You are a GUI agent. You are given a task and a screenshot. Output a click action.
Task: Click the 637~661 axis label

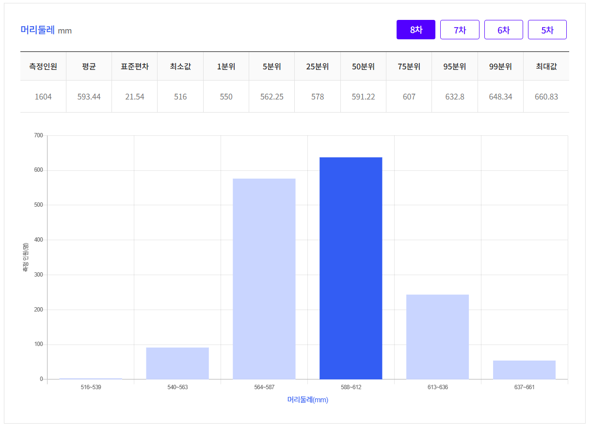pyautogui.click(x=525, y=387)
